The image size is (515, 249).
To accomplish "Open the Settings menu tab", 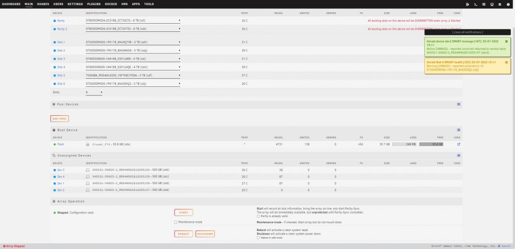I will 75,4.
